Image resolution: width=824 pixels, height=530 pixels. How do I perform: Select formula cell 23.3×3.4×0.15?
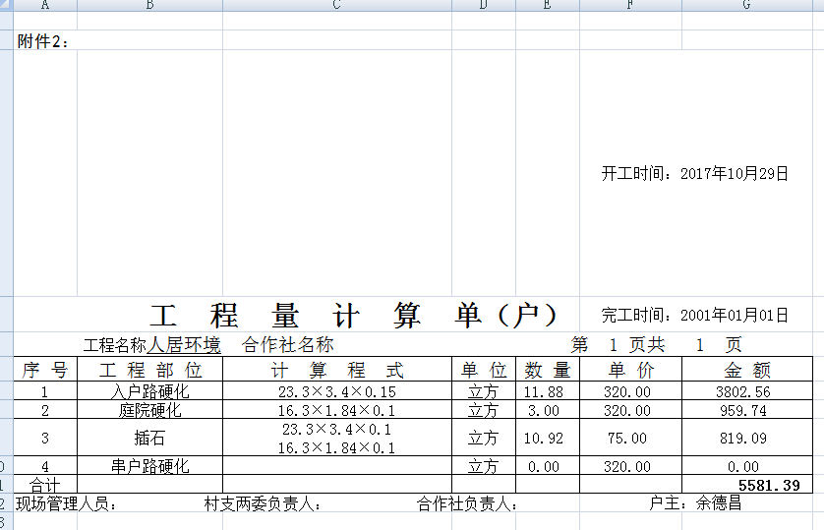point(337,392)
